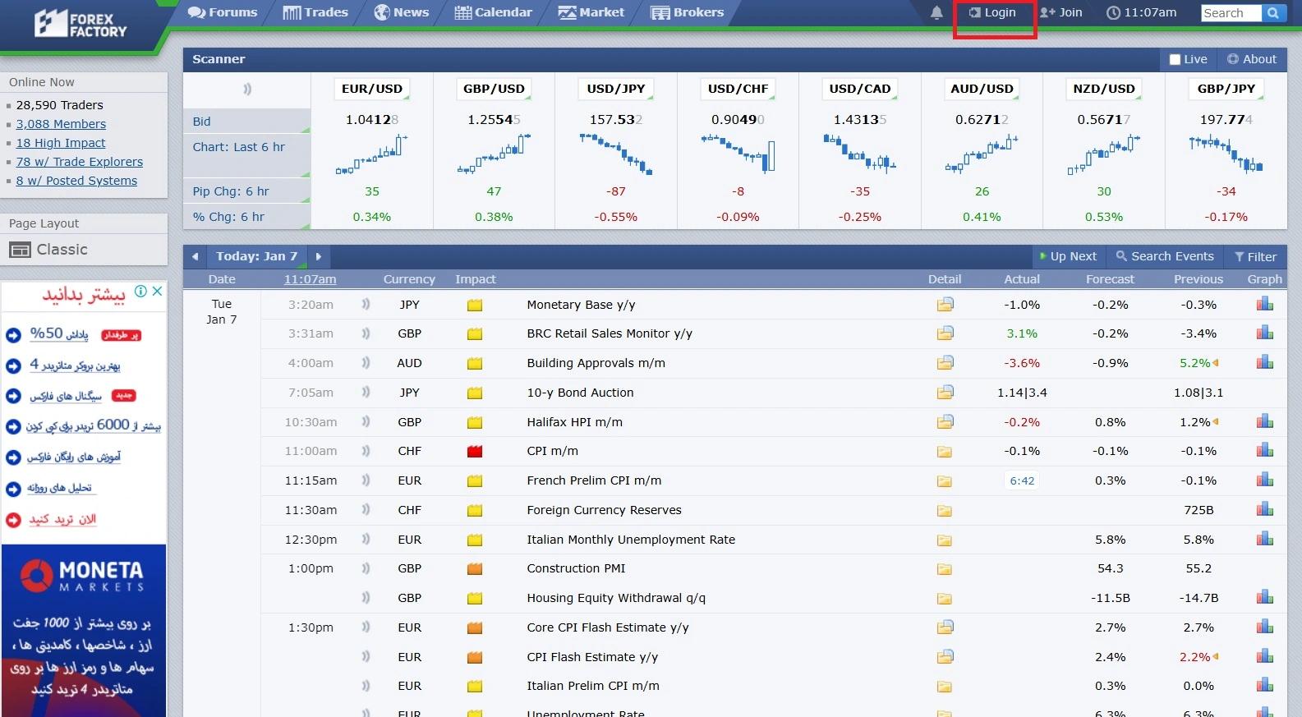Open the Brokers menu
Image resolution: width=1302 pixels, height=717 pixels.
click(688, 12)
